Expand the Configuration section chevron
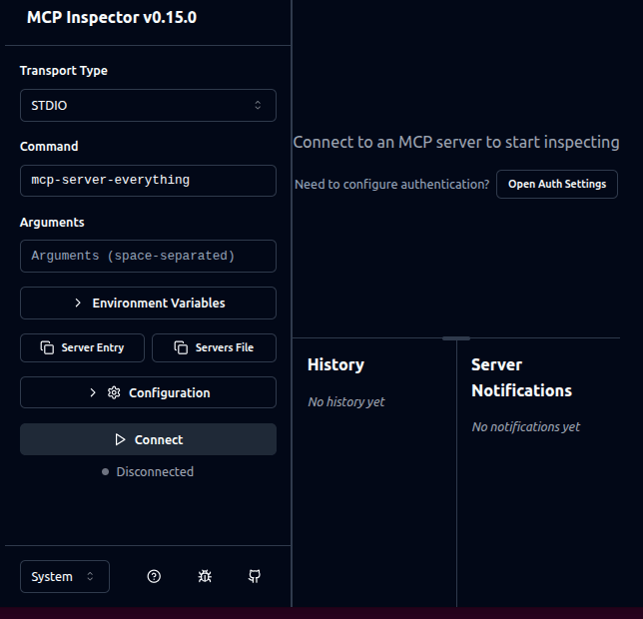 93,392
